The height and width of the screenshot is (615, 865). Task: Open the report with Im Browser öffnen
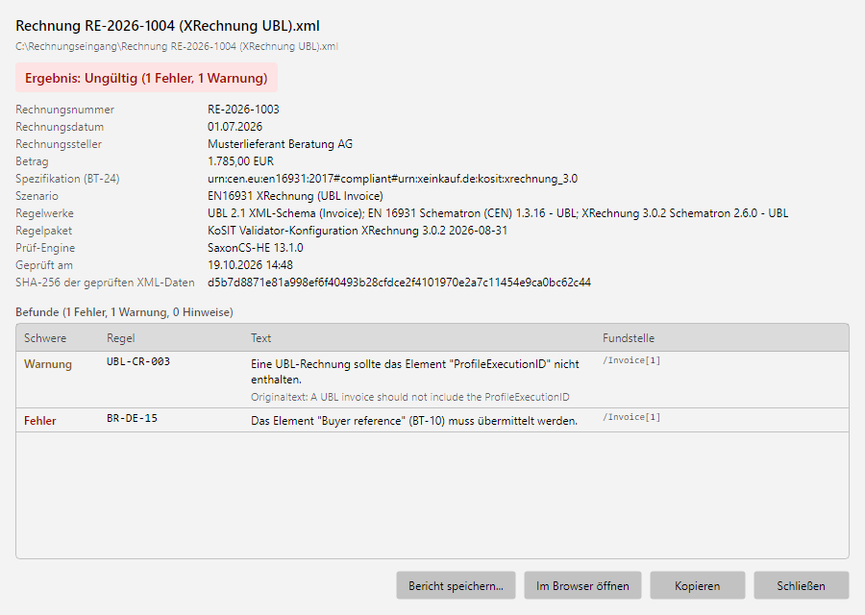point(582,585)
